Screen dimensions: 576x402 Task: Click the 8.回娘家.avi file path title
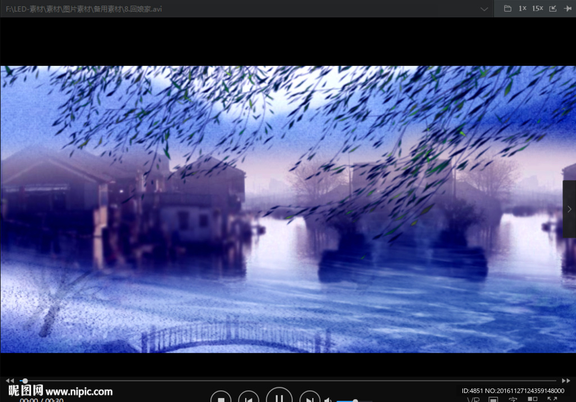[84, 9]
